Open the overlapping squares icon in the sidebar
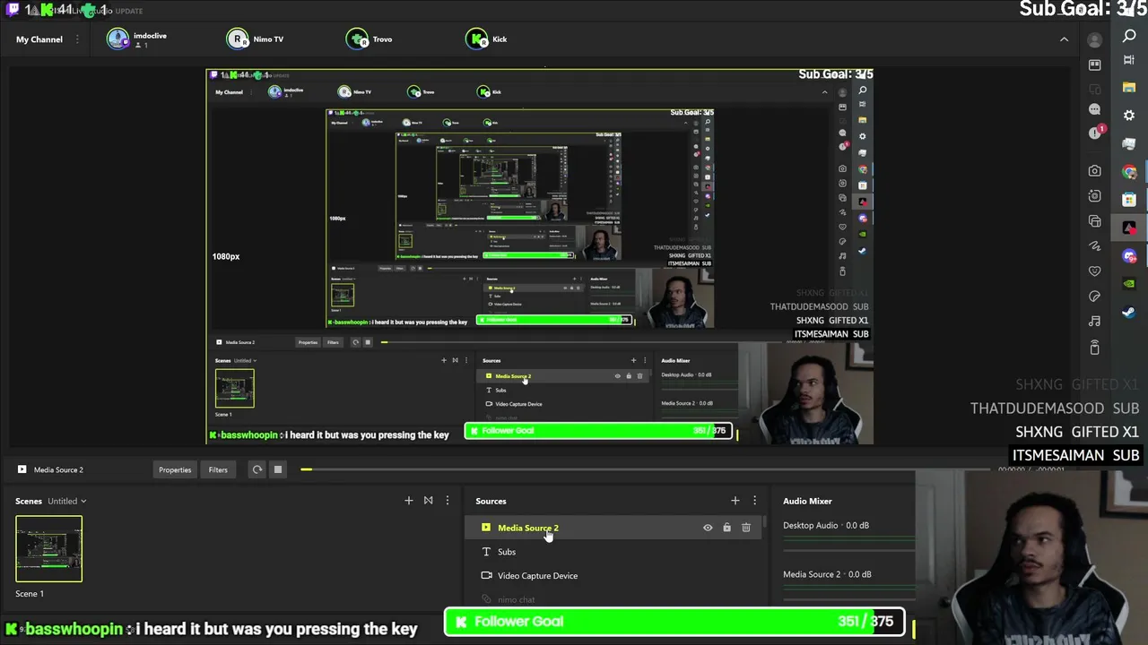 [1094, 220]
